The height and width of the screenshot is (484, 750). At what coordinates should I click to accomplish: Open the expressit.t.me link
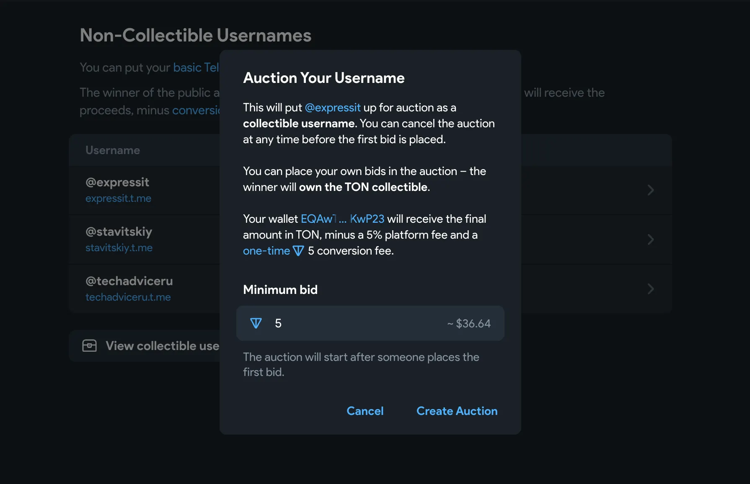tap(118, 198)
